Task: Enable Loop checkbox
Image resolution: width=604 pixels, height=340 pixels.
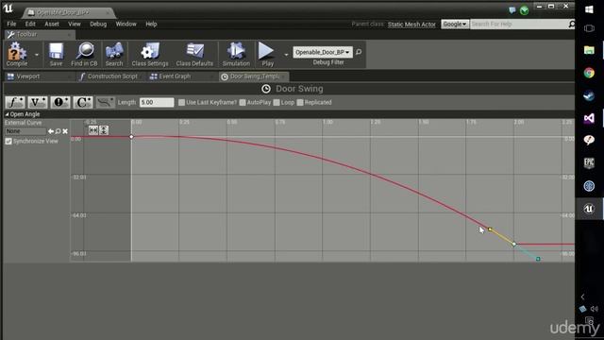Action: pos(277,103)
